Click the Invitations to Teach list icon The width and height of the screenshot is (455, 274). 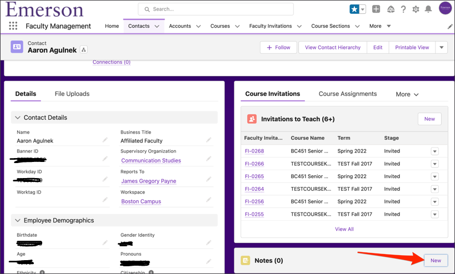(252, 119)
